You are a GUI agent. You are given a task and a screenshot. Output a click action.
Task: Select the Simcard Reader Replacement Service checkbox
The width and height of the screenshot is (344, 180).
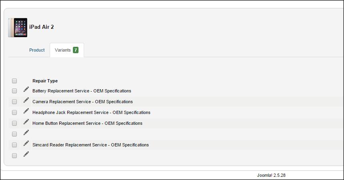point(14,145)
